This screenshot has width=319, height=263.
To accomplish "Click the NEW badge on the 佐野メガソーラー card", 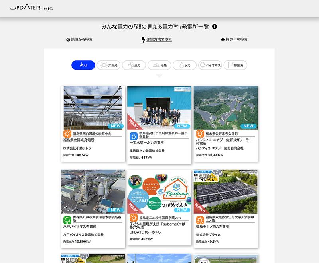I will pos(248,126).
